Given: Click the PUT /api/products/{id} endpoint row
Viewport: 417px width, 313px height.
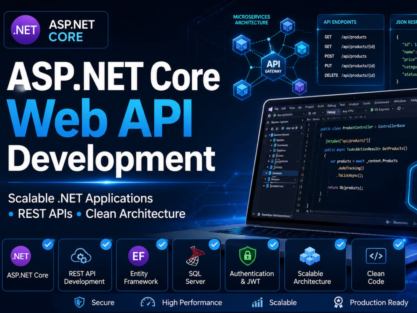Looking at the screenshot, I should [349, 66].
